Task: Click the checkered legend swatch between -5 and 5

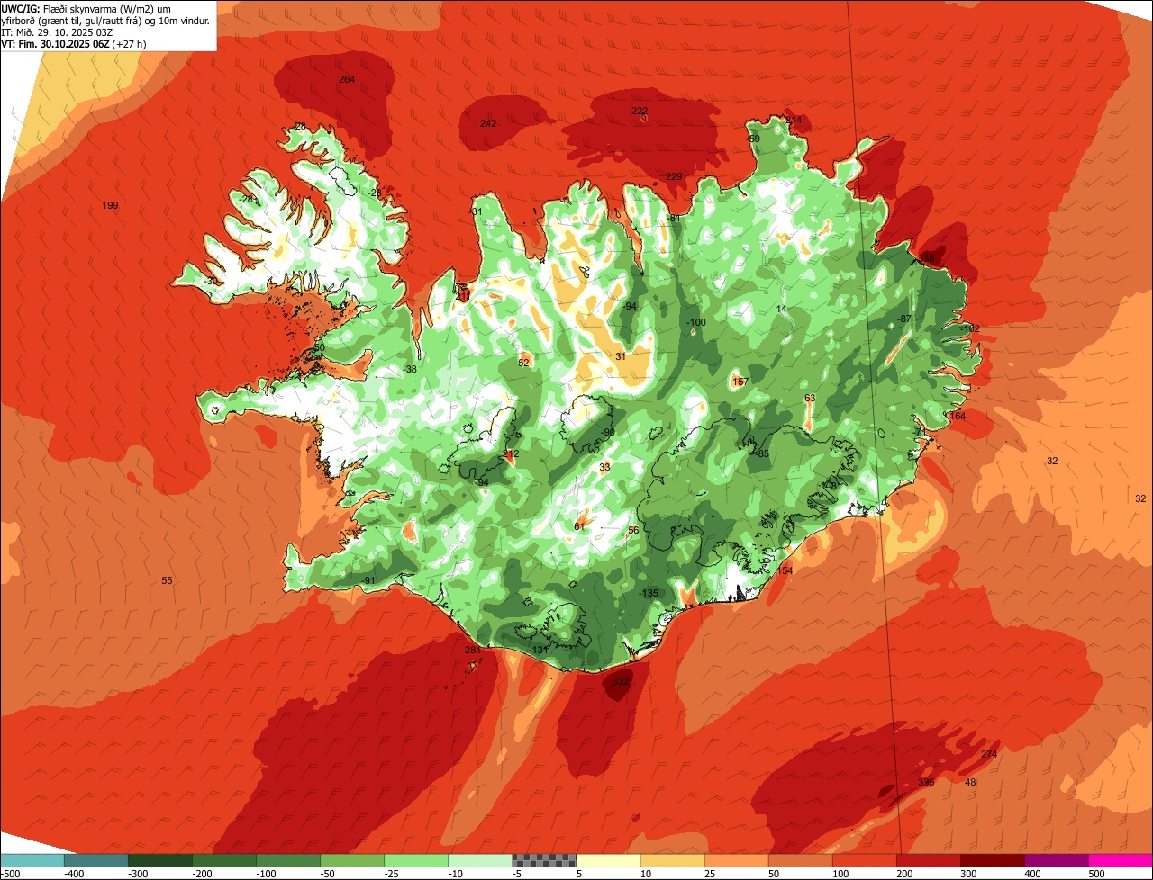Action: pos(543,860)
